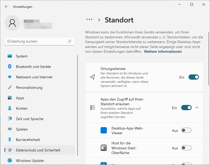Enable location for Windows Shell-Oberfläche host

pos(186,148)
